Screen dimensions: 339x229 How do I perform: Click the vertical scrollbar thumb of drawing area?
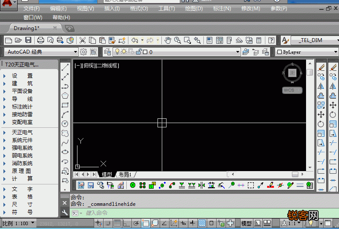[309, 72]
